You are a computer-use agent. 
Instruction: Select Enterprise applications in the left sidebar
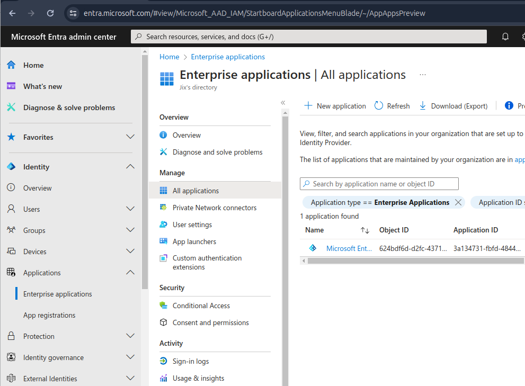58,294
